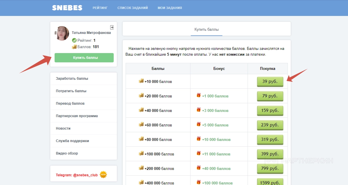Click the logout icon in profile card
The image size is (348, 185).
point(112,27)
